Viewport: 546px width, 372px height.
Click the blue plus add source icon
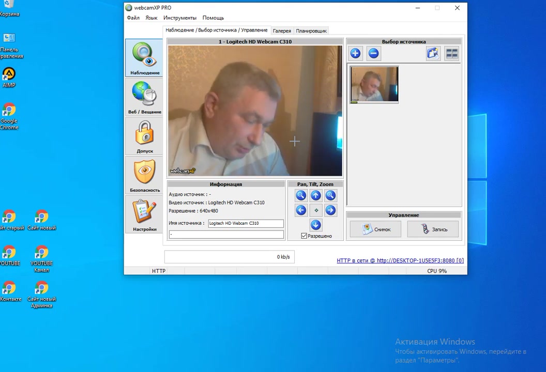355,53
